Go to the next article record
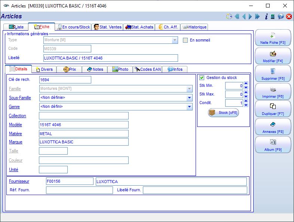The height and width of the screenshot is (222, 294). [250, 16]
